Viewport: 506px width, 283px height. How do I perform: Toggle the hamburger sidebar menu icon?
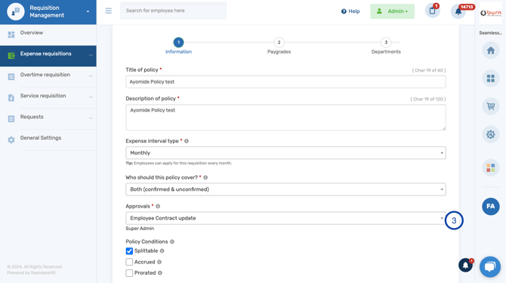pos(109,11)
